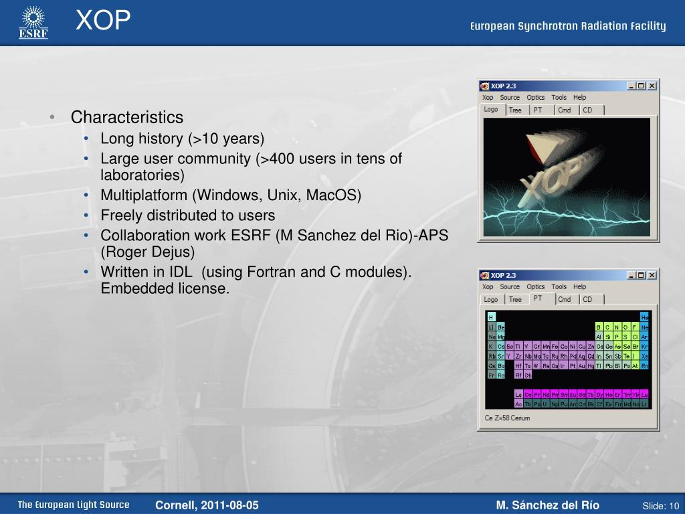This screenshot has height=514, width=685.
Task: Click the XOP app icon in the upper window title bar
Action: pos(484,86)
